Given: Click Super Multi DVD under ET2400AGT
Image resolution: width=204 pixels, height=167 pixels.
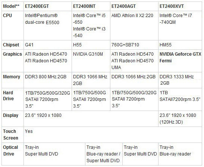Looking at the screenshot, I should pos(140,154).
